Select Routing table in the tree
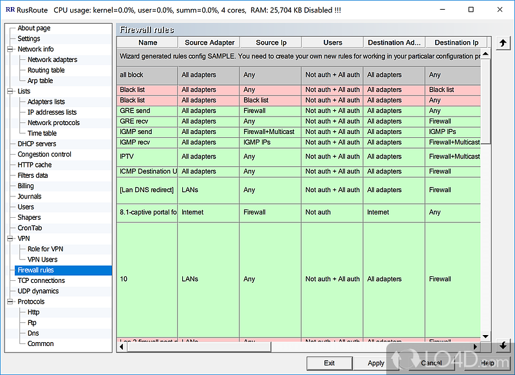Screen dimensions: 515x375 46,70
